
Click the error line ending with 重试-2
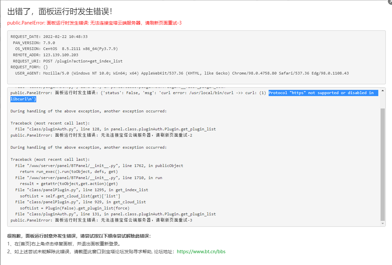point(101,135)
